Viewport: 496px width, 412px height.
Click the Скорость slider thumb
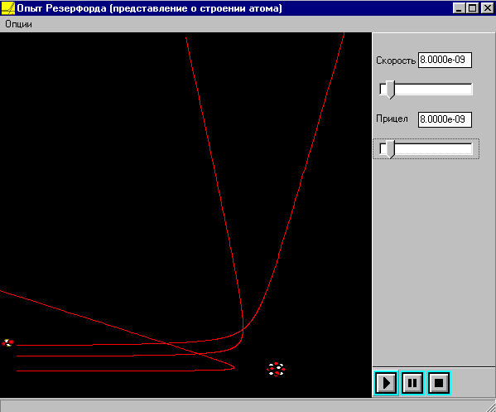(391, 90)
